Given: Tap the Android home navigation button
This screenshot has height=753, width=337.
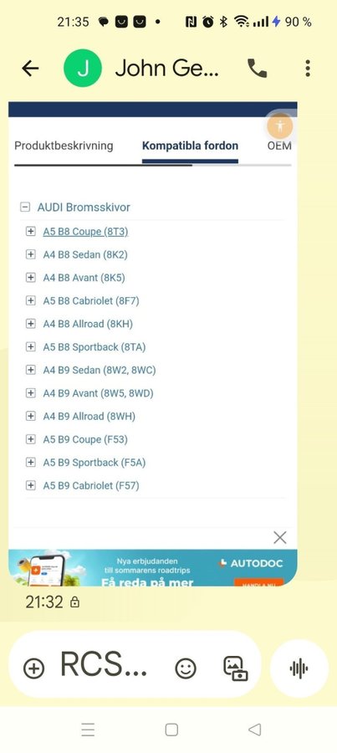Looking at the screenshot, I should point(171,730).
